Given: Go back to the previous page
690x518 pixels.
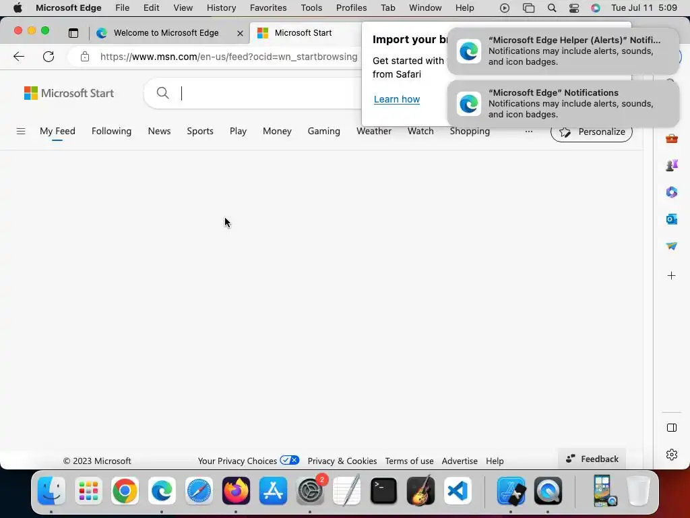Looking at the screenshot, I should tap(19, 57).
